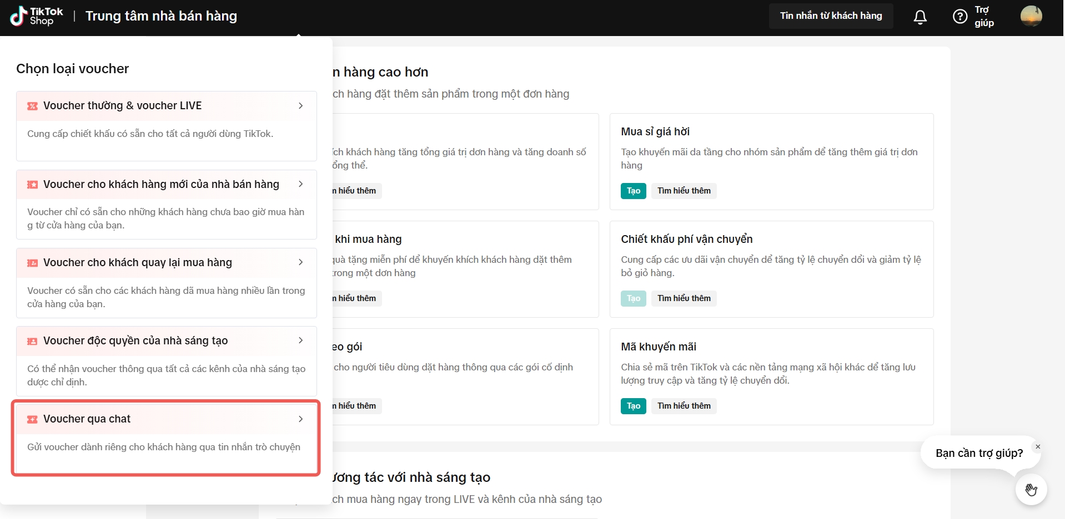Open the user profile avatar
Image resolution: width=1065 pixels, height=519 pixels.
[x=1031, y=16]
